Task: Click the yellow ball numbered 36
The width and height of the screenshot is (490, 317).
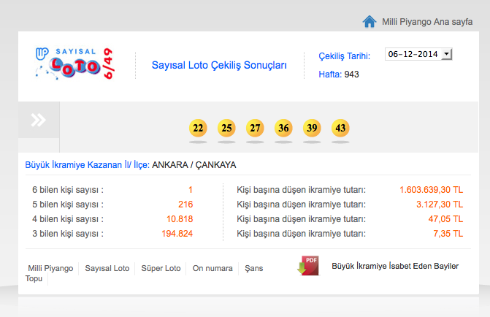Action: [283, 128]
